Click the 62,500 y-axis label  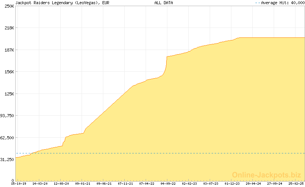pyautogui.click(x=7, y=138)
